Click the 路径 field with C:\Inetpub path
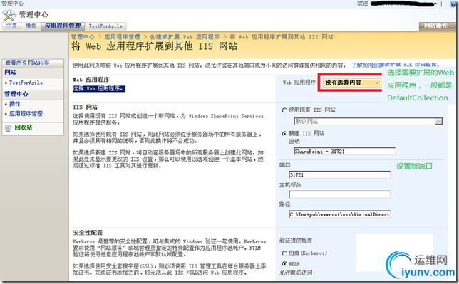This screenshot has height=284, width=459. pyautogui.click(x=339, y=214)
